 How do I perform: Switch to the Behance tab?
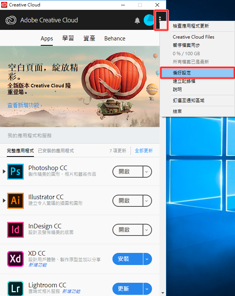115,39
